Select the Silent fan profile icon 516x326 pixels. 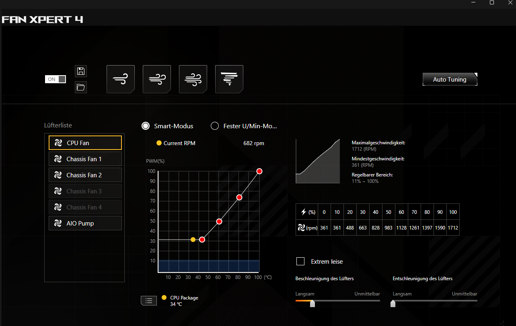pyautogui.click(x=121, y=79)
